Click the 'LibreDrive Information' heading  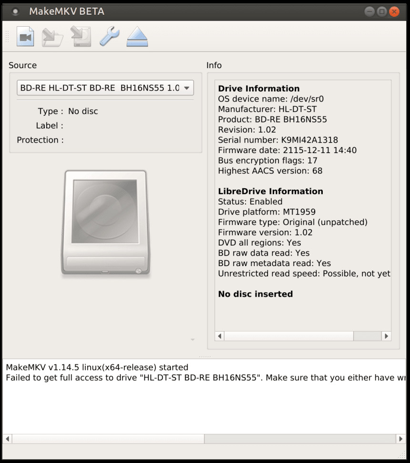[271, 191]
